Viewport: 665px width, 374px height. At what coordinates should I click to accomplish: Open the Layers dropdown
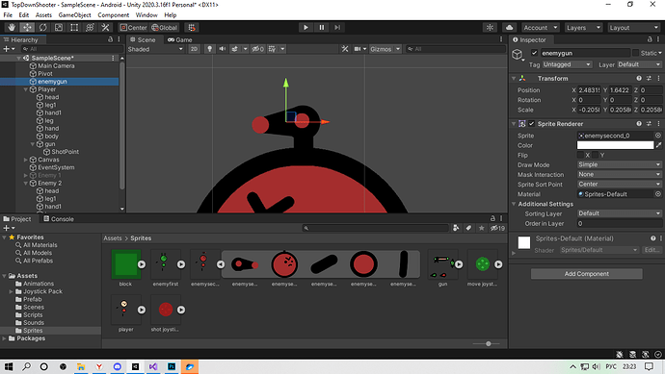pyautogui.click(x=583, y=28)
